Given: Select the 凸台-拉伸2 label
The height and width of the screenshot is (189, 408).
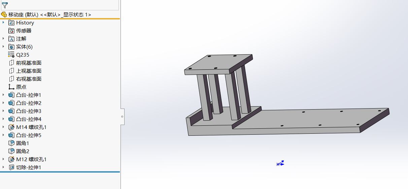Looking at the screenshot, I should point(29,103).
